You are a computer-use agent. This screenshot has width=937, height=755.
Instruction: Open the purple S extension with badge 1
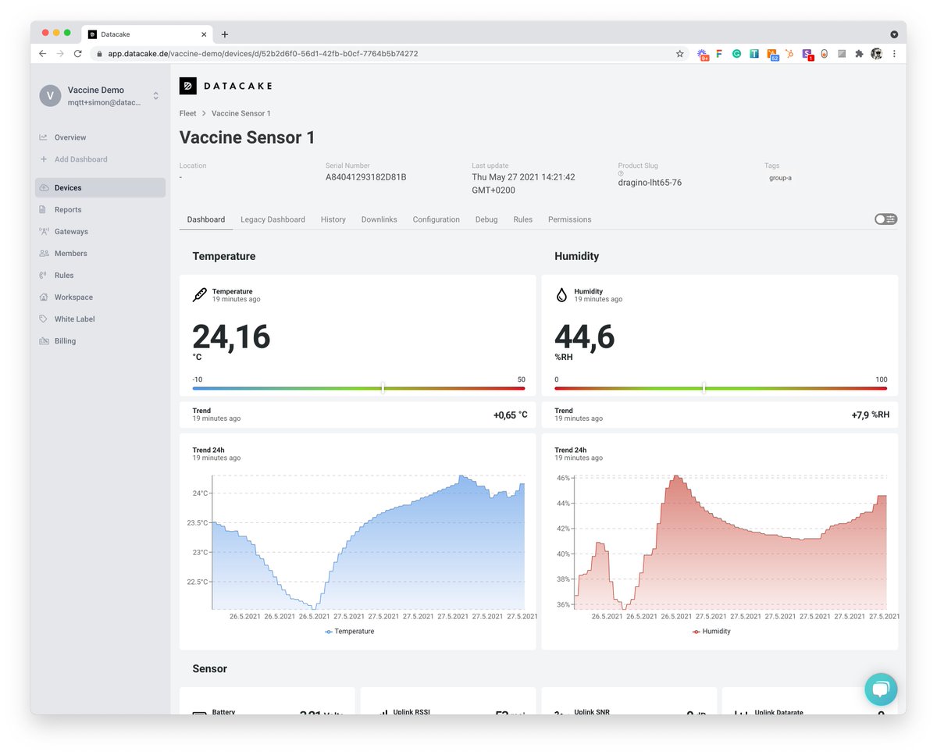807,54
